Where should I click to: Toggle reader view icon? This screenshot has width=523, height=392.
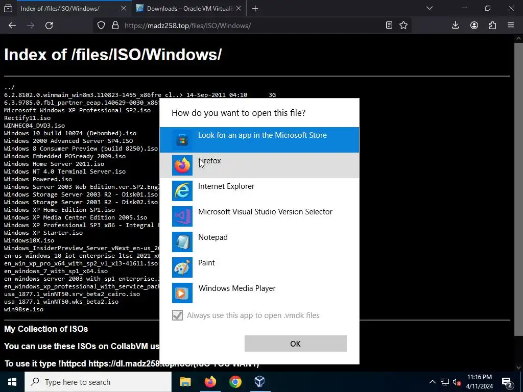pyautogui.click(x=389, y=26)
